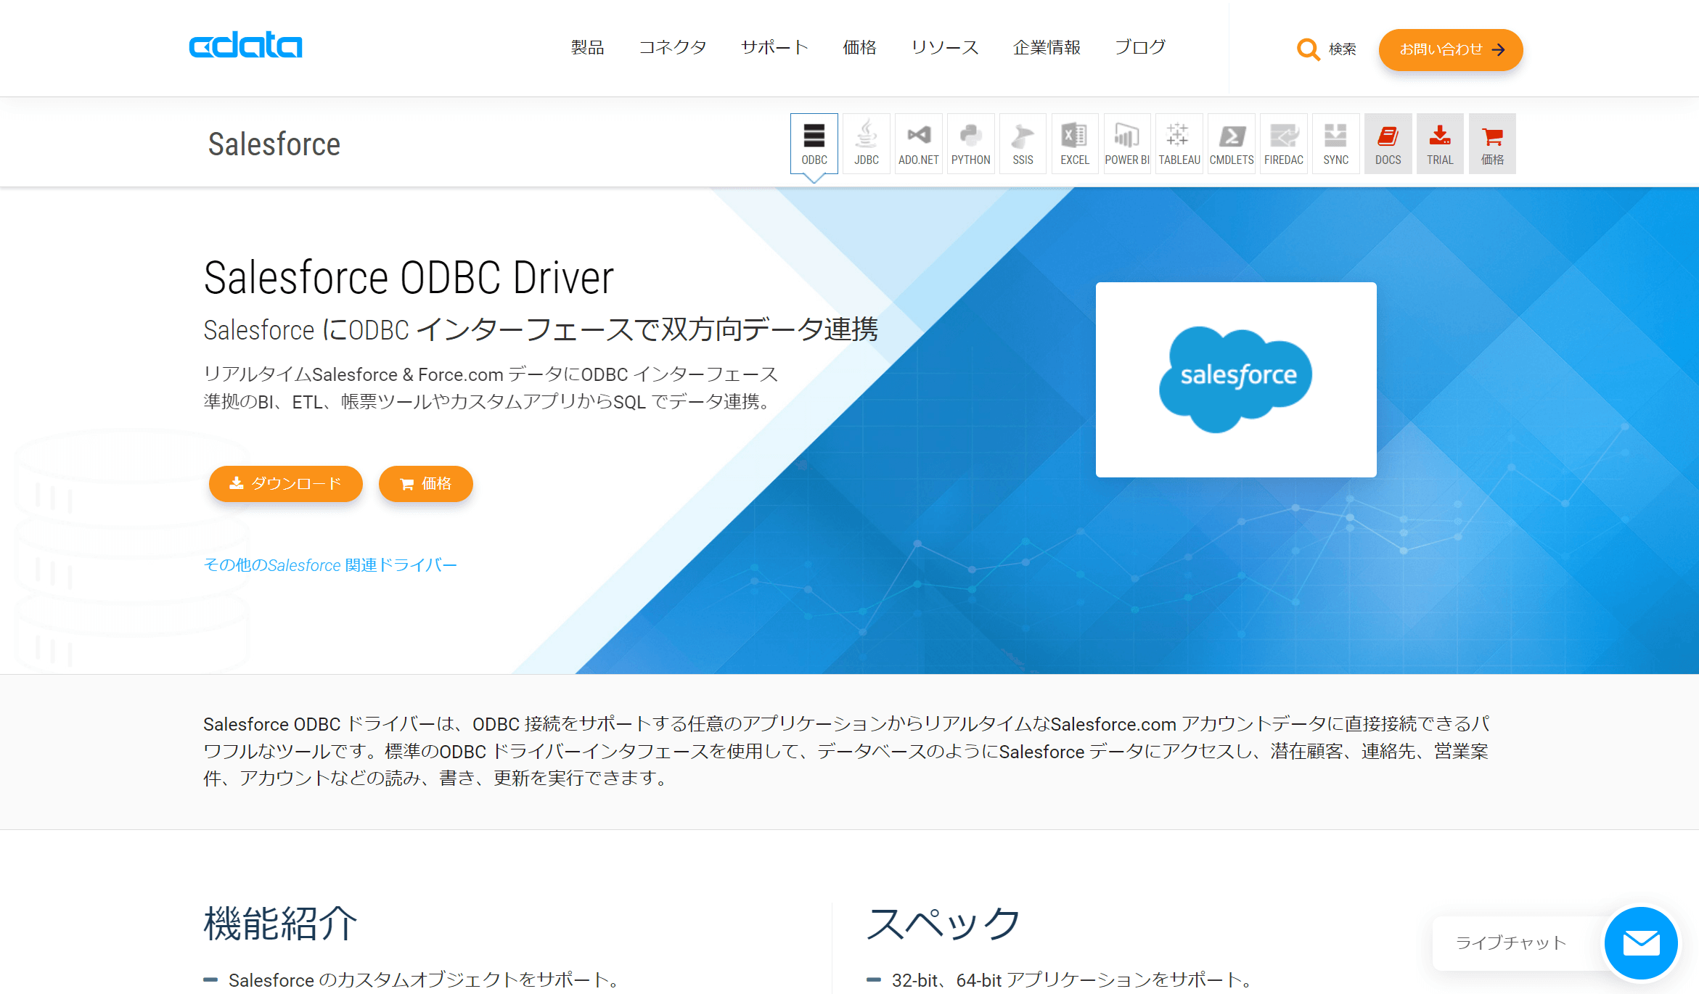Viewport: 1699px width, 994px height.
Task: Select the Excel add-in icon
Action: tap(1075, 143)
